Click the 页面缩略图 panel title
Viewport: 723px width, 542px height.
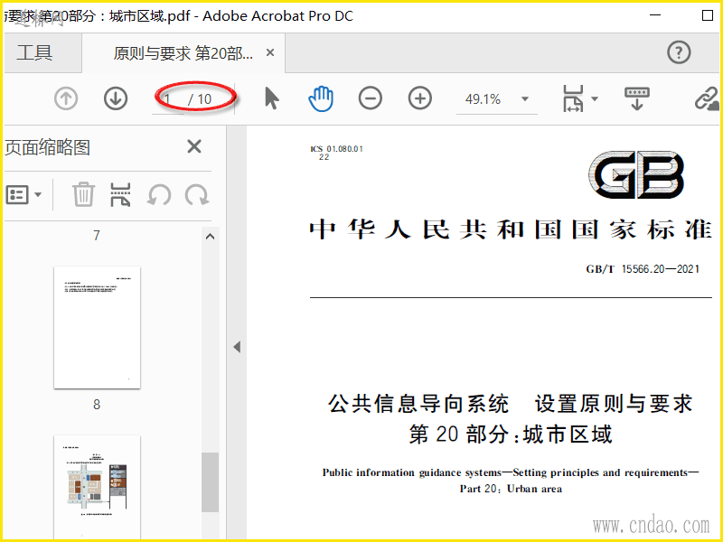click(48, 147)
